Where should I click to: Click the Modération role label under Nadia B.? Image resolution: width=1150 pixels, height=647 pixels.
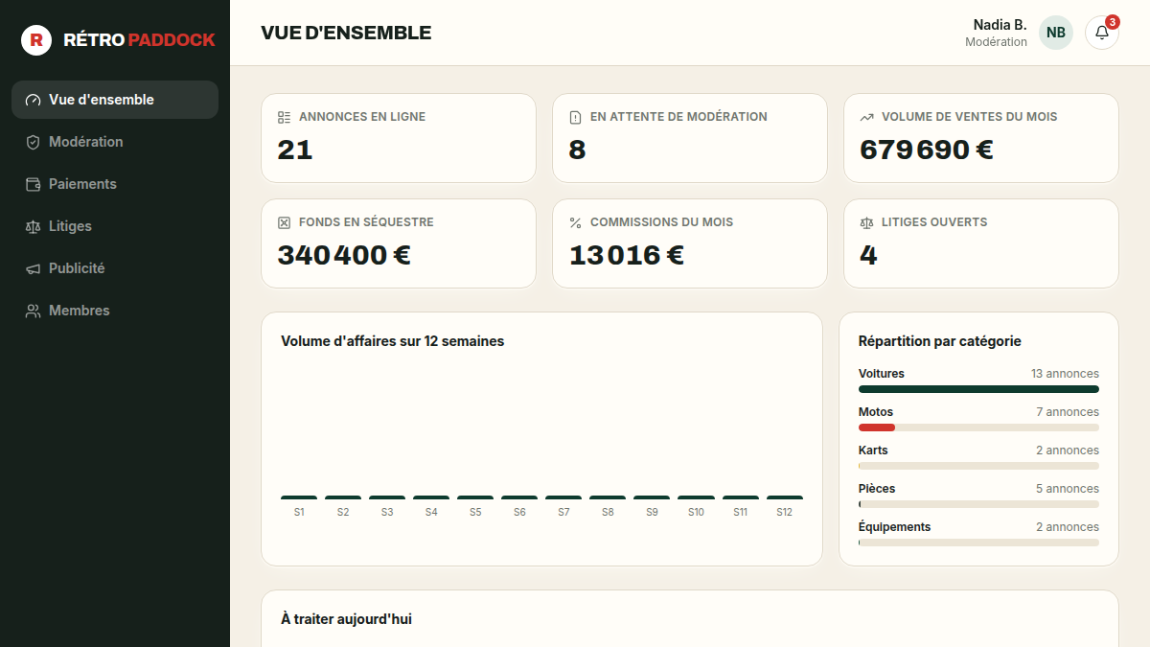tap(996, 42)
